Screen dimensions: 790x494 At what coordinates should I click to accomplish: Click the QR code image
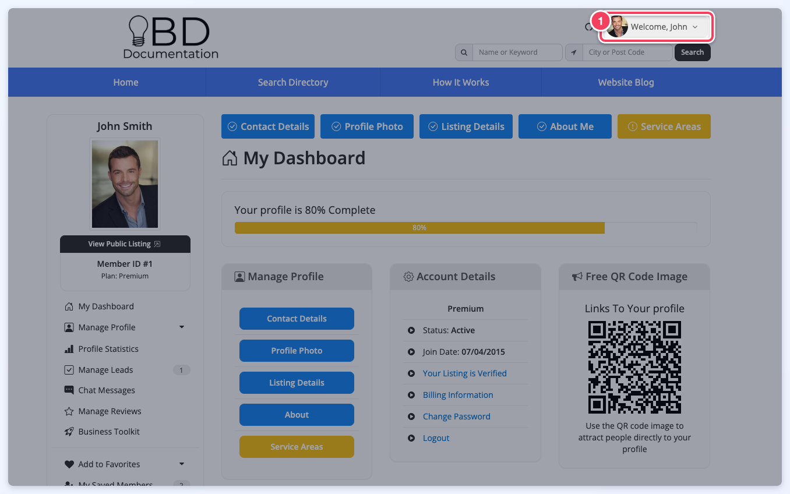click(x=634, y=368)
